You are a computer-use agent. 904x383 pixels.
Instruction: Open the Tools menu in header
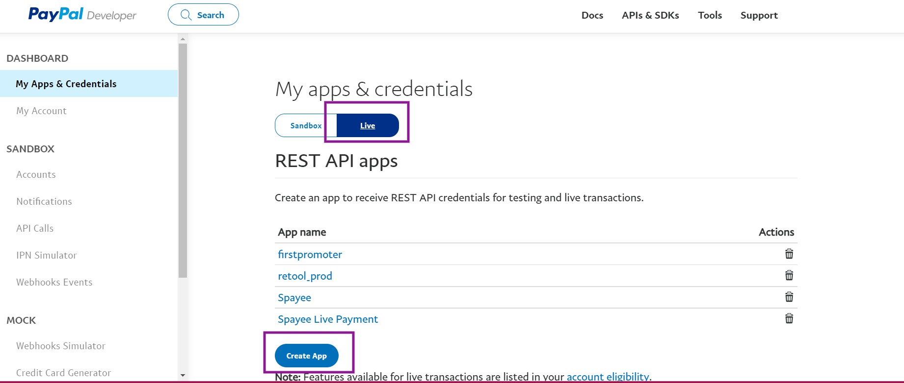pyautogui.click(x=710, y=15)
